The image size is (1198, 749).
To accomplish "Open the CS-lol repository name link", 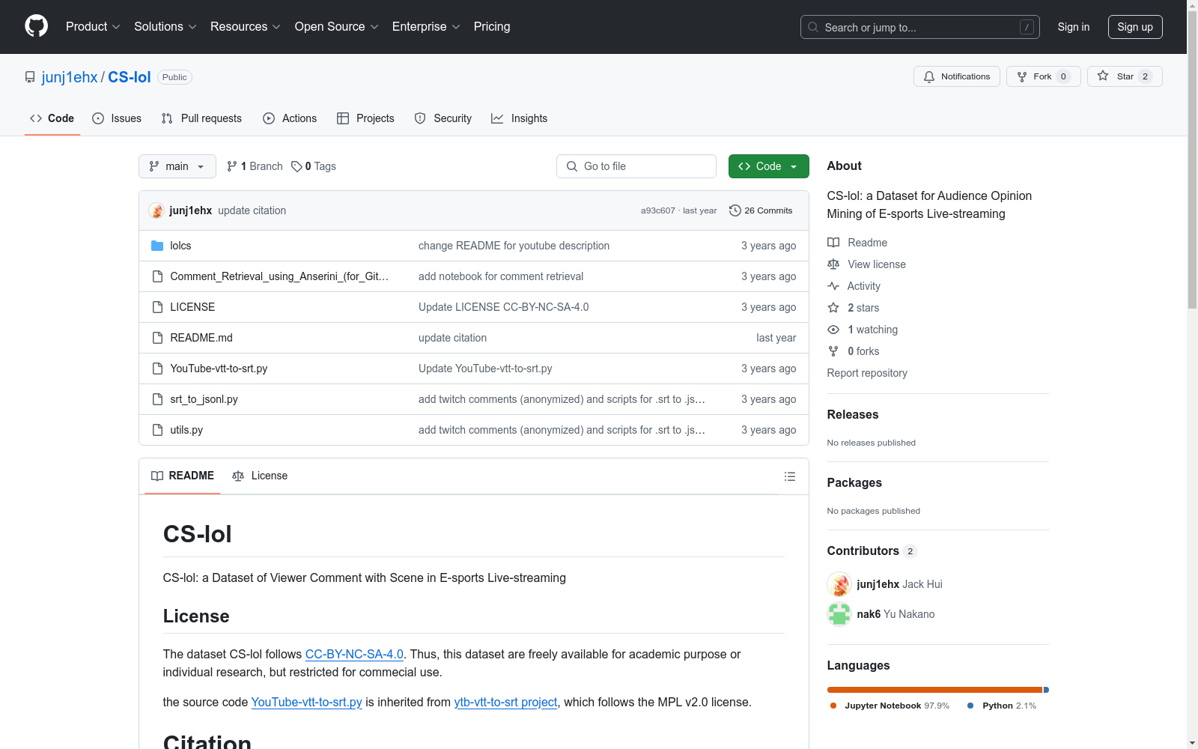I will pos(130,77).
